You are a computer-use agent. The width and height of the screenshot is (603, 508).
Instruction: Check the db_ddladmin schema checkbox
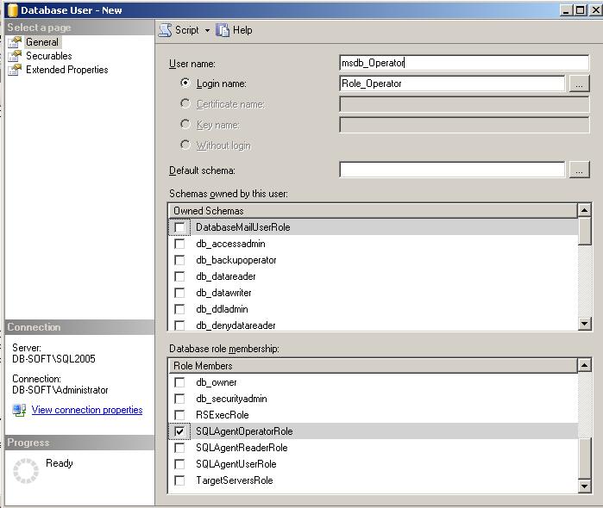(179, 309)
